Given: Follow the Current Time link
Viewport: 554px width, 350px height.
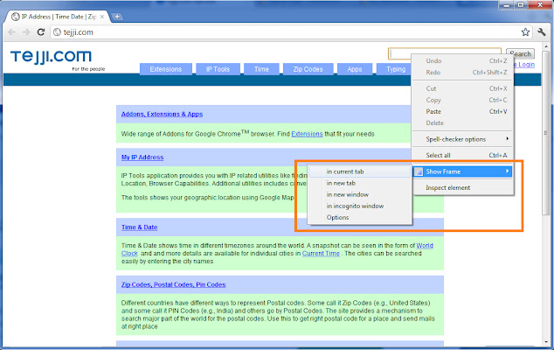Looking at the screenshot, I should coord(321,254).
